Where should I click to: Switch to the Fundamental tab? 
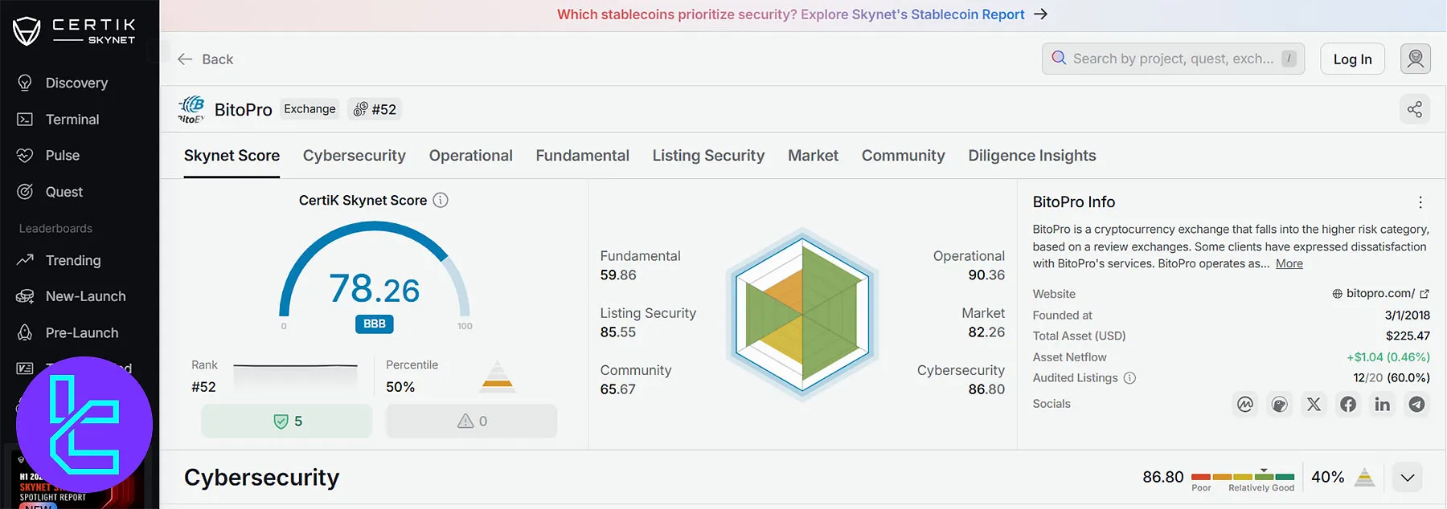pyautogui.click(x=583, y=156)
